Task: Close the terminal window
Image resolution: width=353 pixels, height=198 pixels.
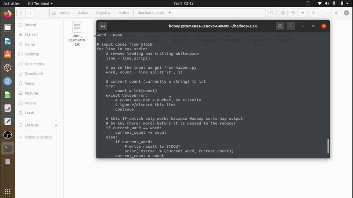Action: click(x=324, y=26)
